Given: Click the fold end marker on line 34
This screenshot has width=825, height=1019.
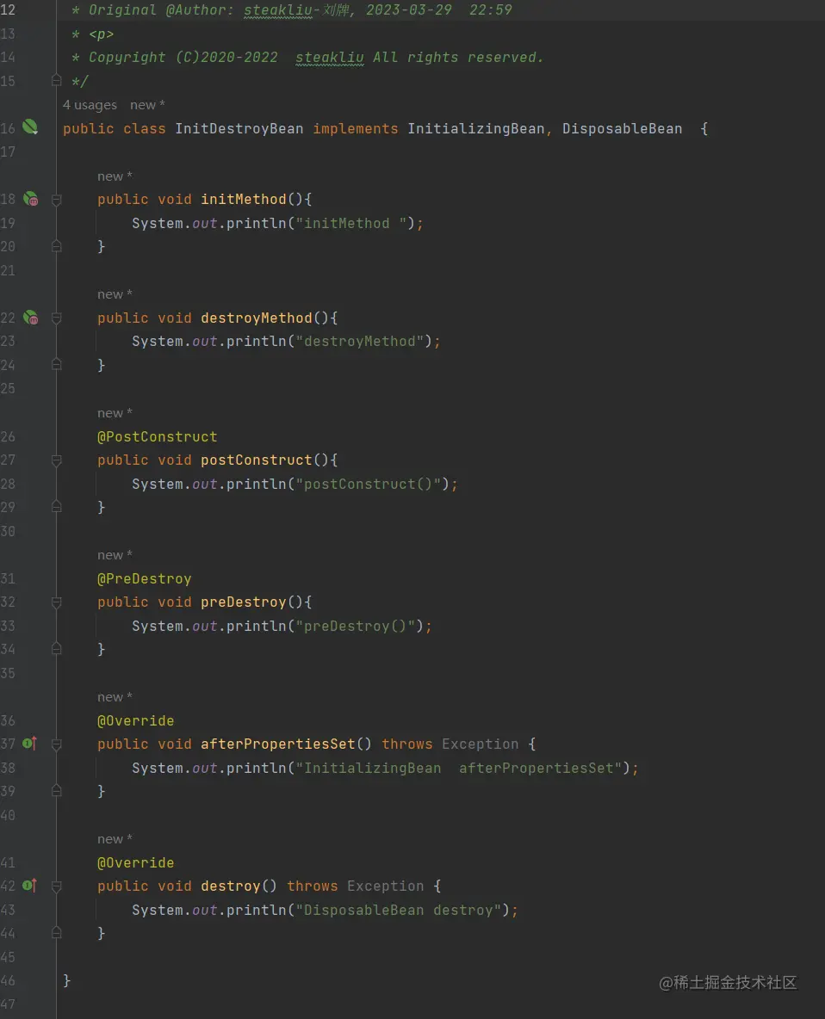Looking at the screenshot, I should pos(57,649).
